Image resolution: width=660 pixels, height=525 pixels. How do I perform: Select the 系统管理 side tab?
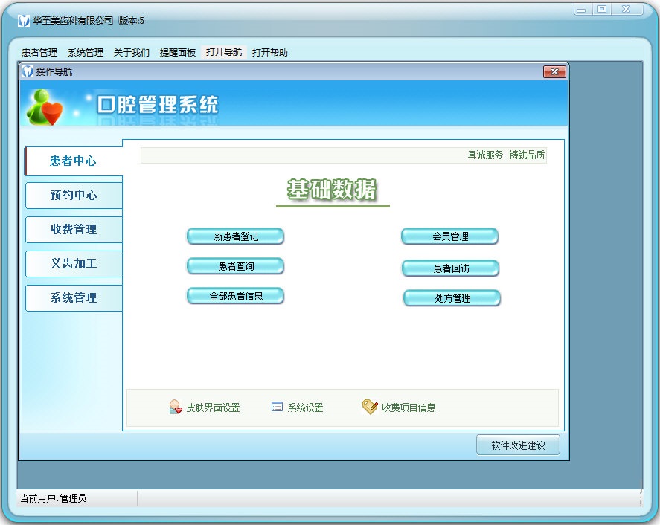point(74,298)
